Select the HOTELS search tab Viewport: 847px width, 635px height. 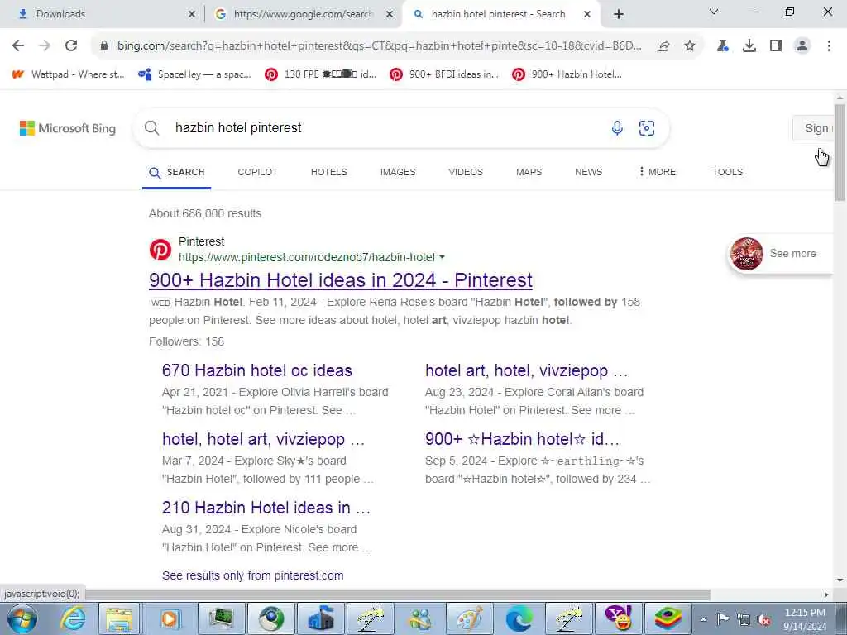(x=329, y=172)
